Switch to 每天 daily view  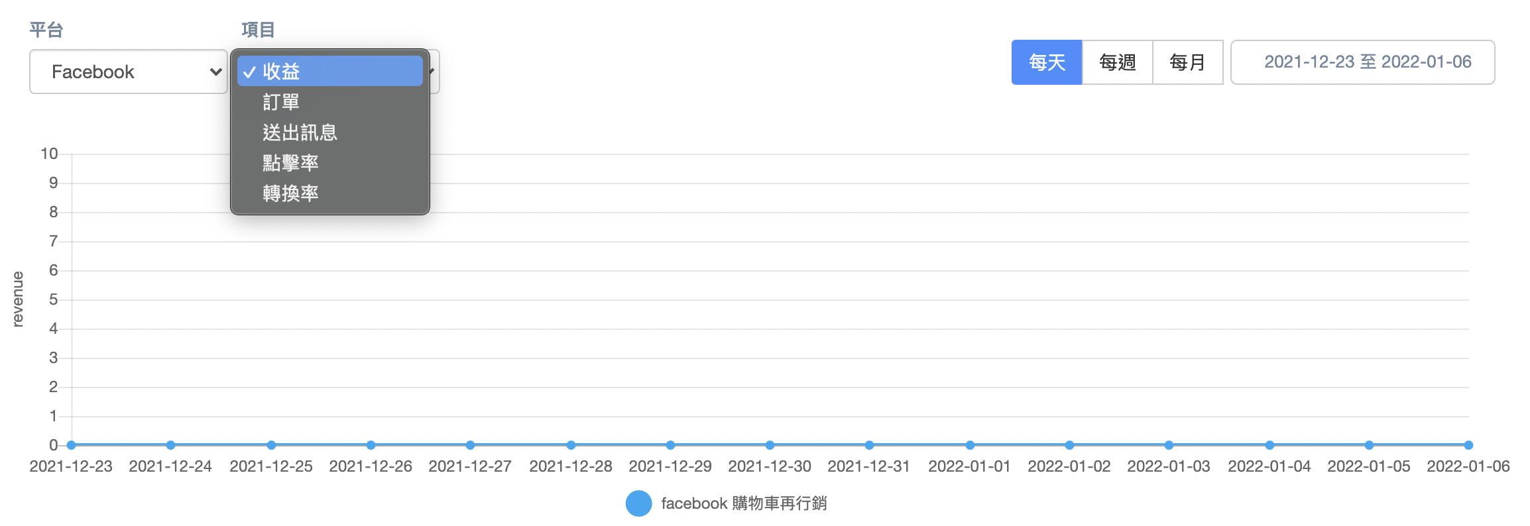coord(1046,62)
